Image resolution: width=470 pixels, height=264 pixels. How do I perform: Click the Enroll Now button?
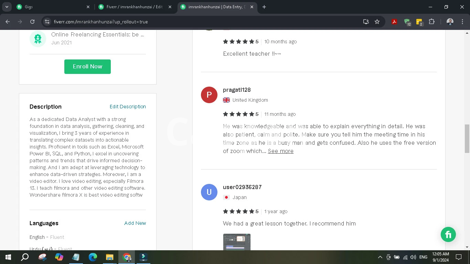coord(87,67)
